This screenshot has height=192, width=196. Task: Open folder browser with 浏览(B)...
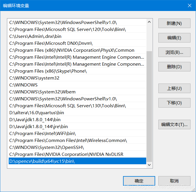pos(174,52)
